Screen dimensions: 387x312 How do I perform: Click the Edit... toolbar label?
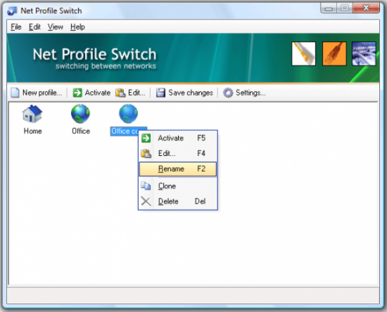(x=137, y=93)
